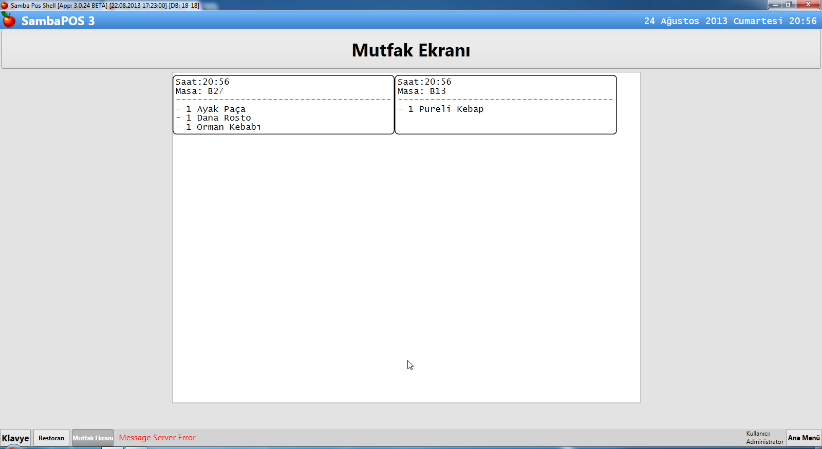Close the Samba Pos Shell window
This screenshot has height=449, width=822.
coord(809,5)
